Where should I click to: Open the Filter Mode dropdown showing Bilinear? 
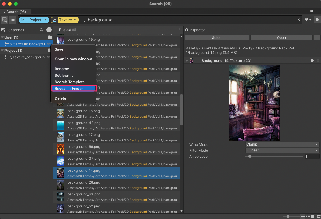[281, 150]
